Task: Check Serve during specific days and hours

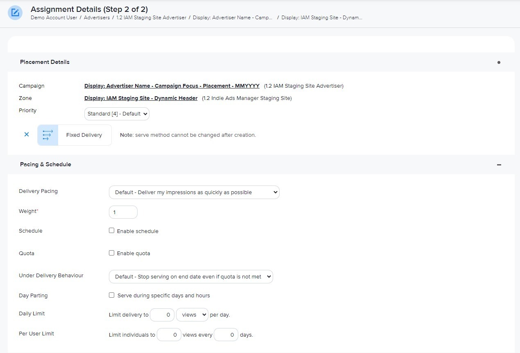Action: pyautogui.click(x=111, y=295)
